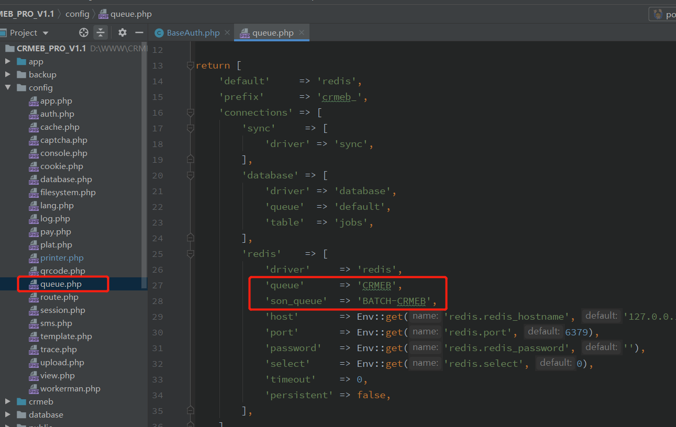Image resolution: width=676 pixels, height=427 pixels.
Task: Click the 'crmeb_' prefix value
Action: tap(339, 97)
